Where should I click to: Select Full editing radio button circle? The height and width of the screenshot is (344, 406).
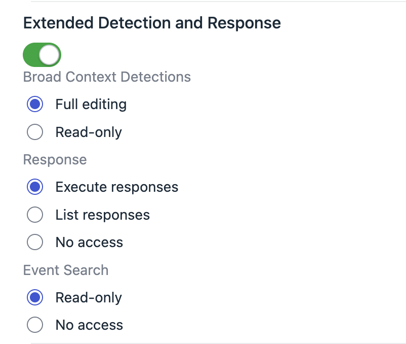point(35,104)
